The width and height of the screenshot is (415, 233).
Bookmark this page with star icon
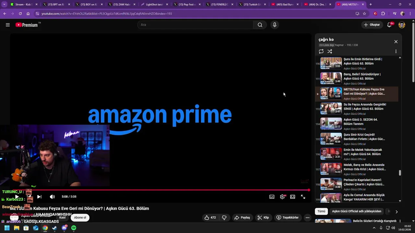[x=364, y=14]
